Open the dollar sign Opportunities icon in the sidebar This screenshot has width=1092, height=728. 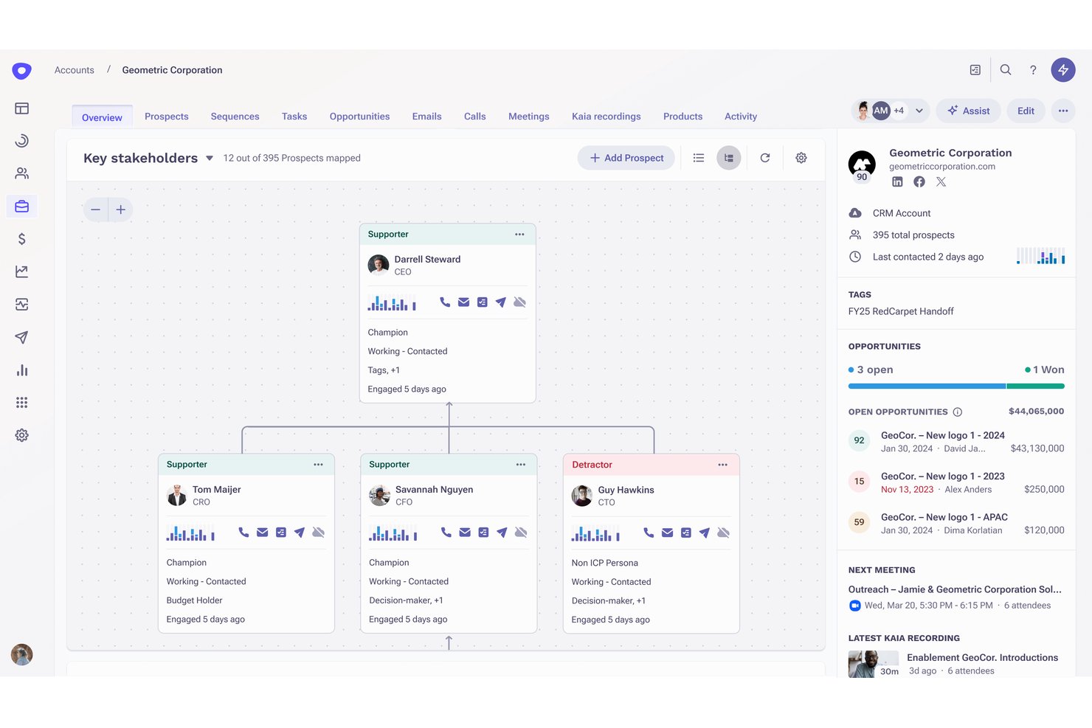22,239
